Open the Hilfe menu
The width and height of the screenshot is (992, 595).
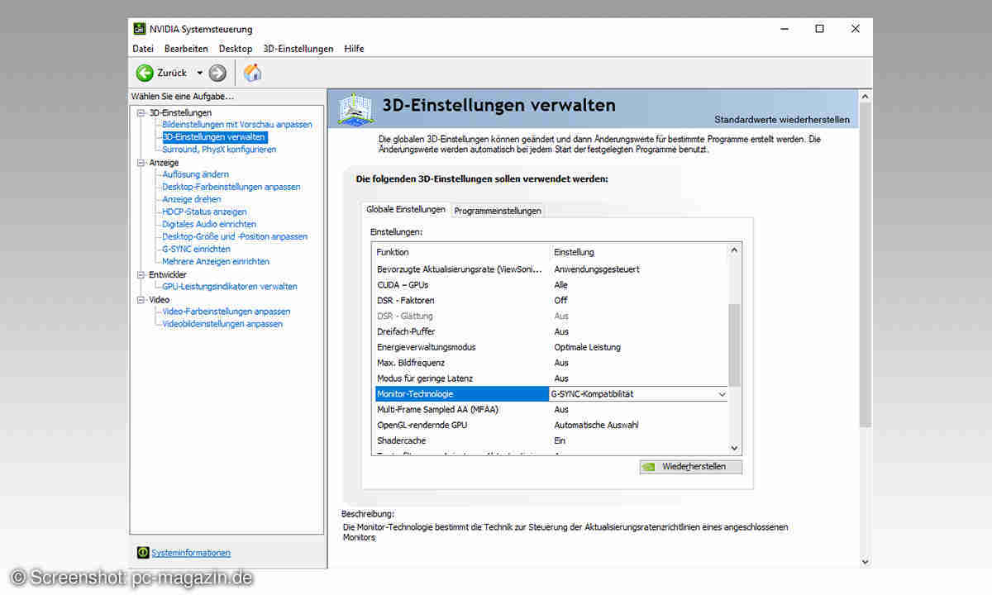pos(354,49)
